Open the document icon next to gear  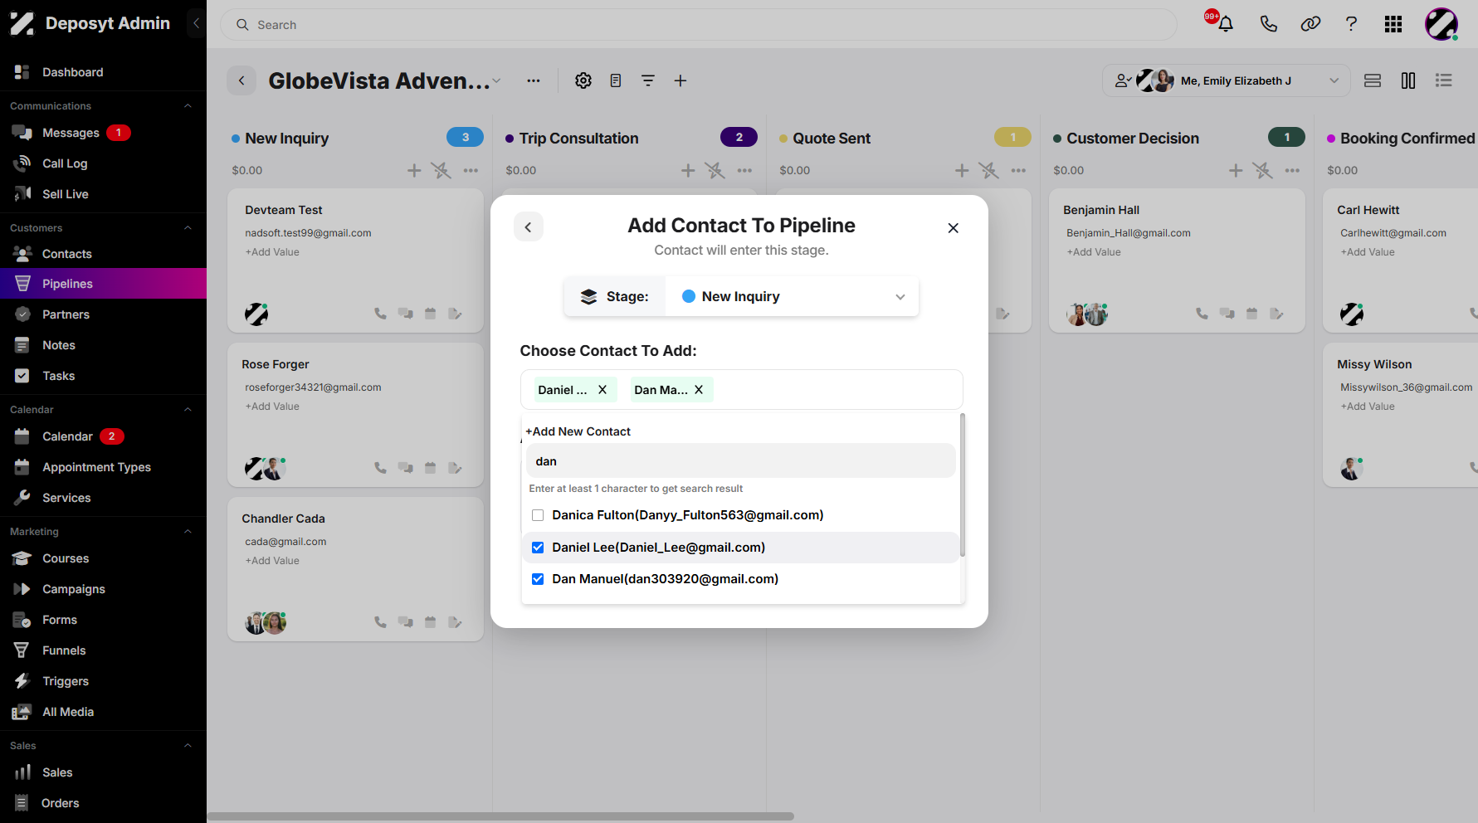616,80
